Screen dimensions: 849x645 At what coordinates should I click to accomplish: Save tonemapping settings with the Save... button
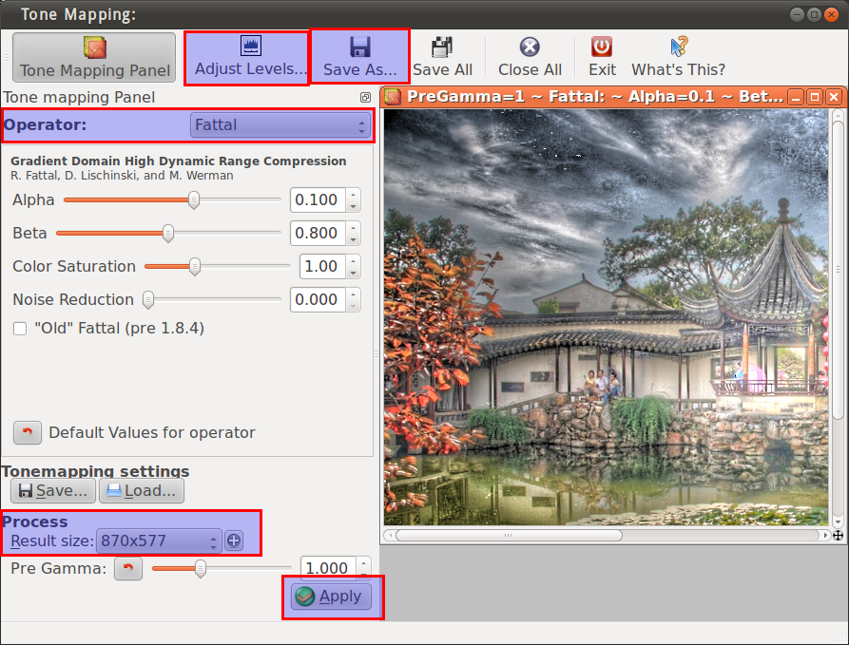[x=53, y=491]
